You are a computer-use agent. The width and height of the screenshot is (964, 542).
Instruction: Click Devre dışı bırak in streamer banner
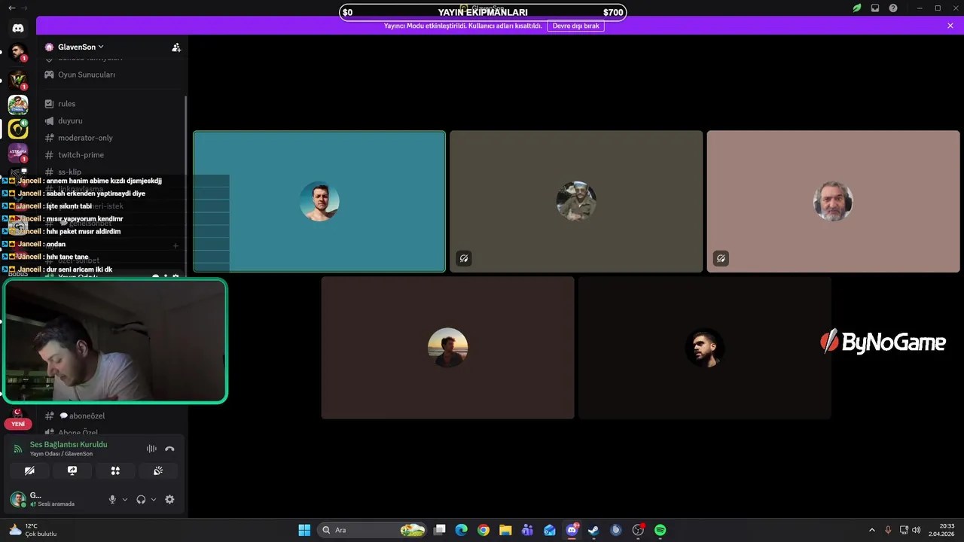(575, 26)
